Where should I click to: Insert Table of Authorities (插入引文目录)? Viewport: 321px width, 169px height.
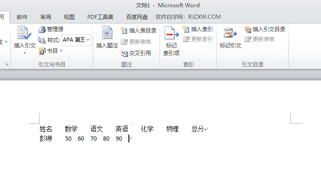click(264, 29)
